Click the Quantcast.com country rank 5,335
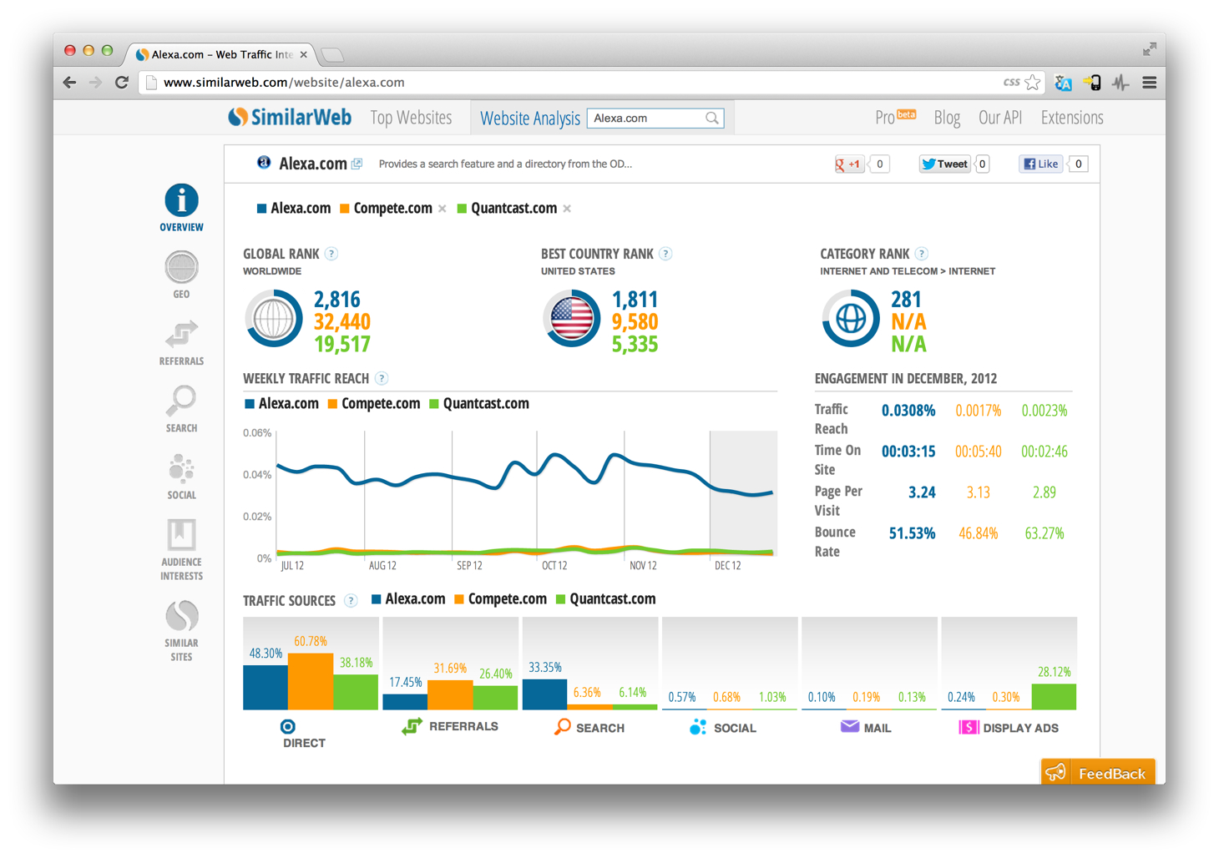Viewport: 1219px width, 858px height. point(635,344)
